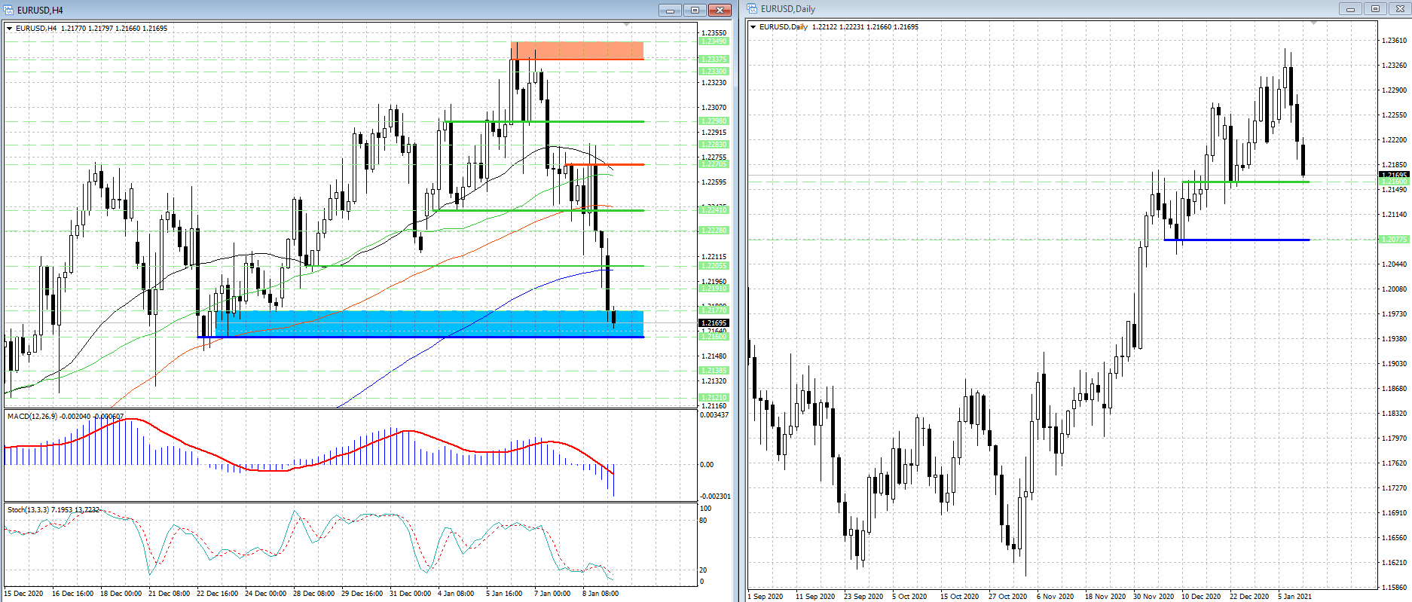1412x602 pixels.
Task: Click the green 1.22980 level label on H4 axis
Action: click(714, 121)
